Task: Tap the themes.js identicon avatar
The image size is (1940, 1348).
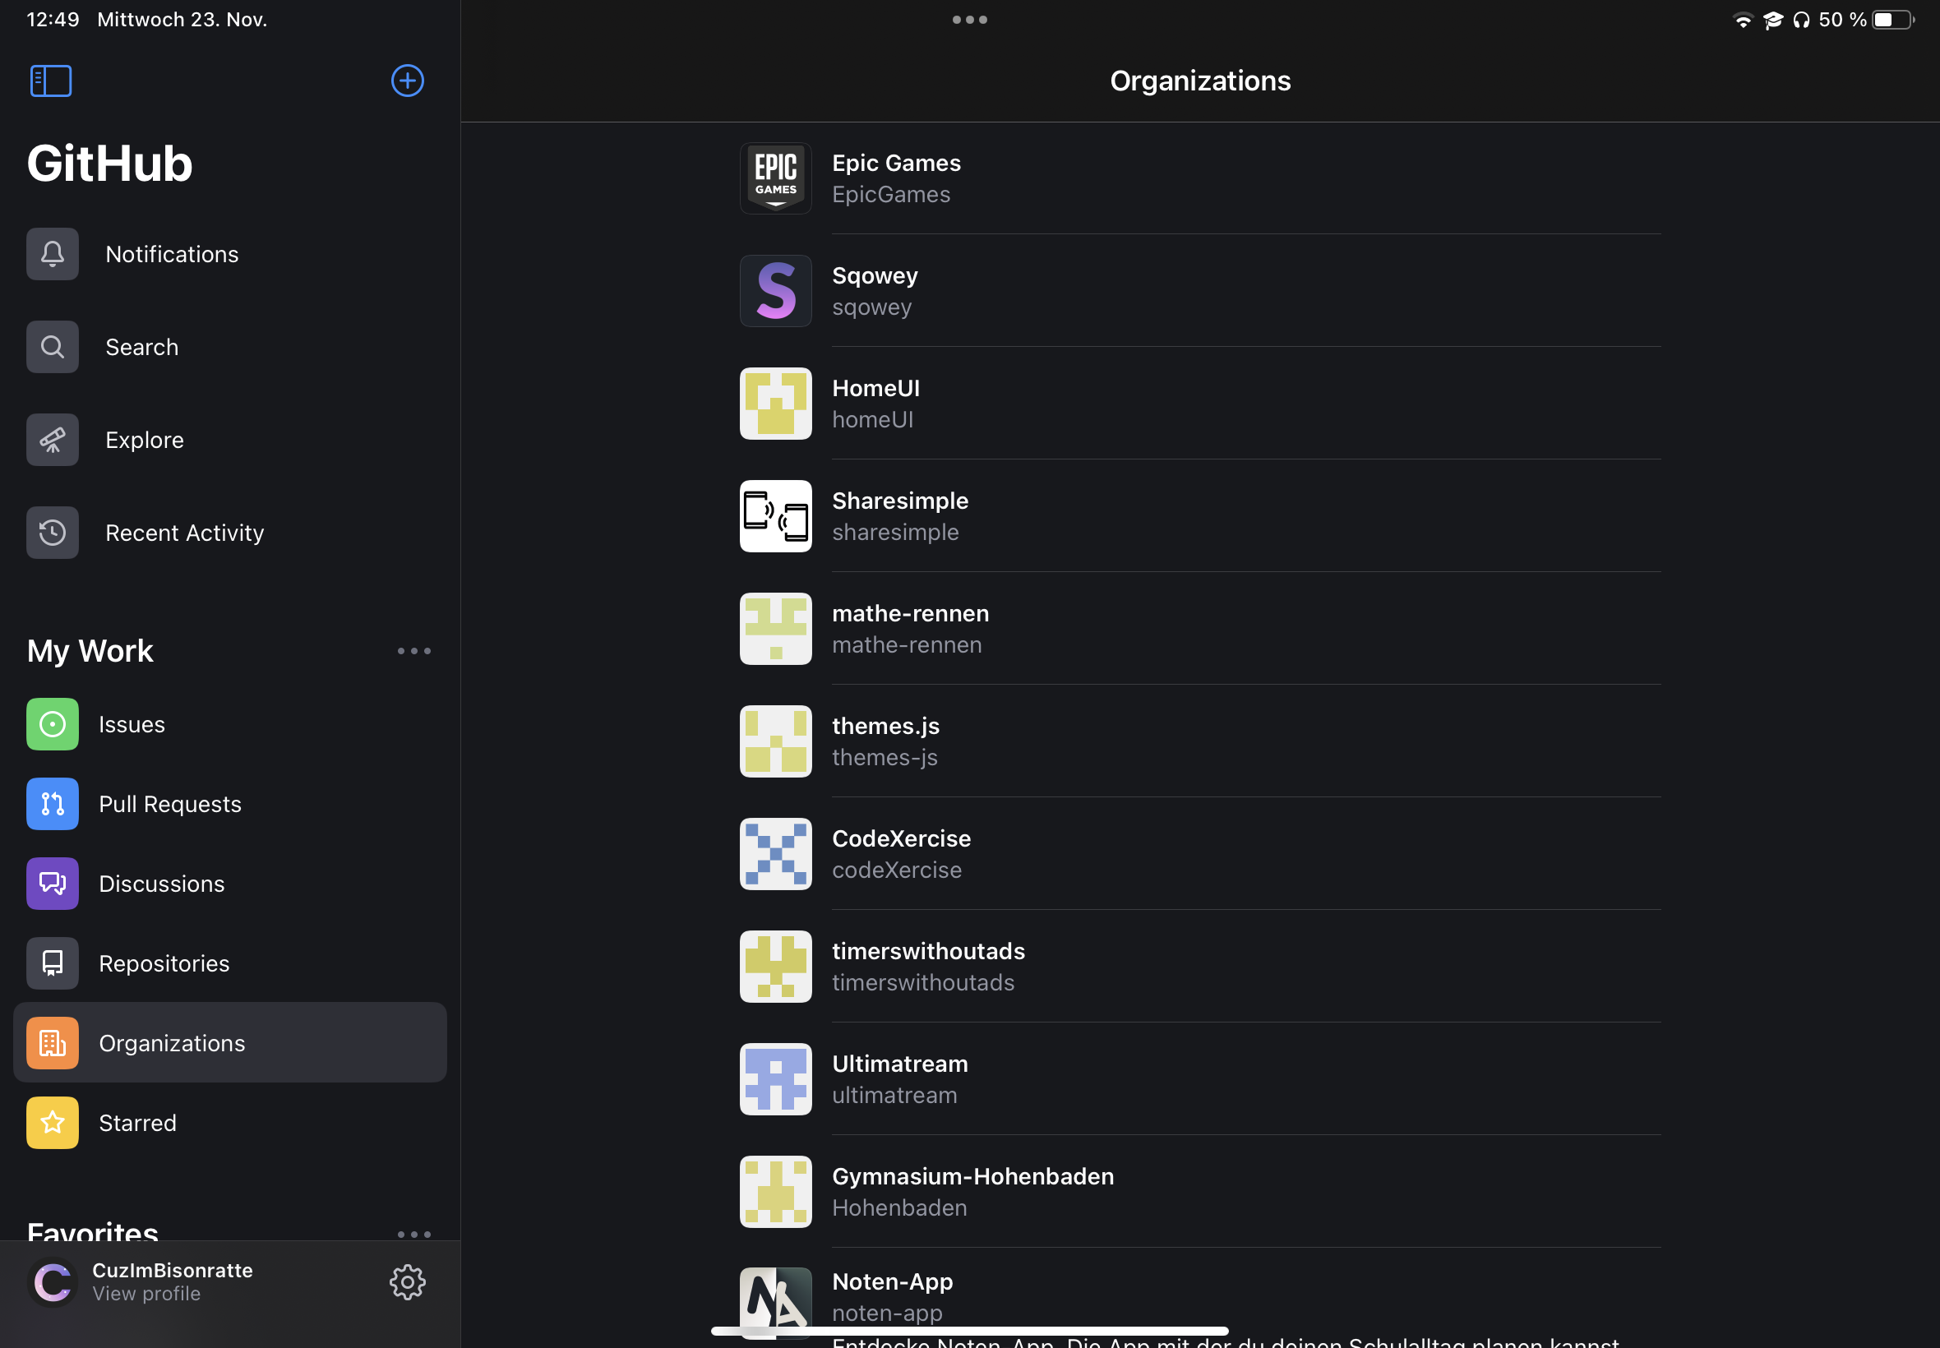Action: pos(775,741)
